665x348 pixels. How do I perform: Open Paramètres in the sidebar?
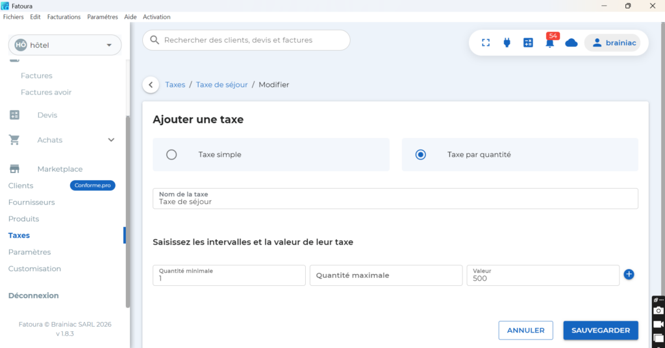tap(30, 252)
